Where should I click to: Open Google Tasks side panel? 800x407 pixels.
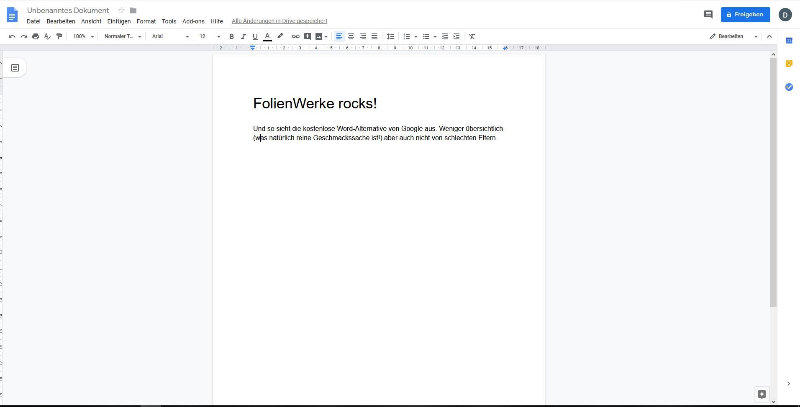tap(789, 87)
